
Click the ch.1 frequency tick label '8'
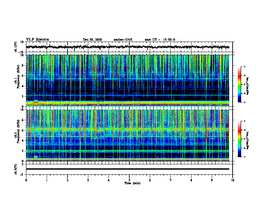23,65
